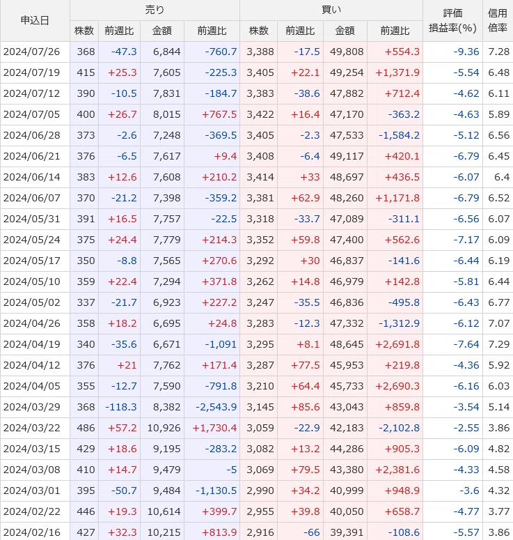Select the value +2,690.3 in 04/05 row
Image resolution: width=513 pixels, height=540 pixels.
click(395, 387)
